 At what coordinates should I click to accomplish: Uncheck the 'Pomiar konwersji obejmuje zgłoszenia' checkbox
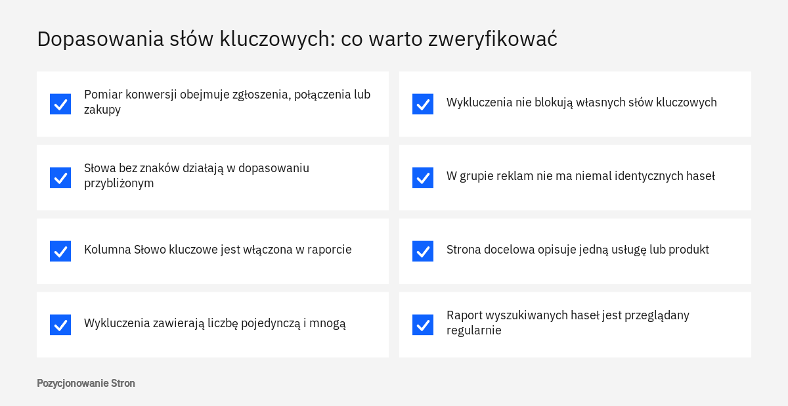60,104
